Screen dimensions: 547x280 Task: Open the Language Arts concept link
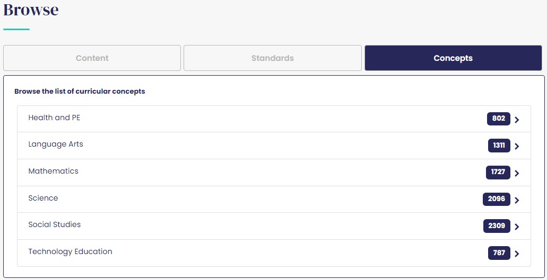pyautogui.click(x=56, y=144)
